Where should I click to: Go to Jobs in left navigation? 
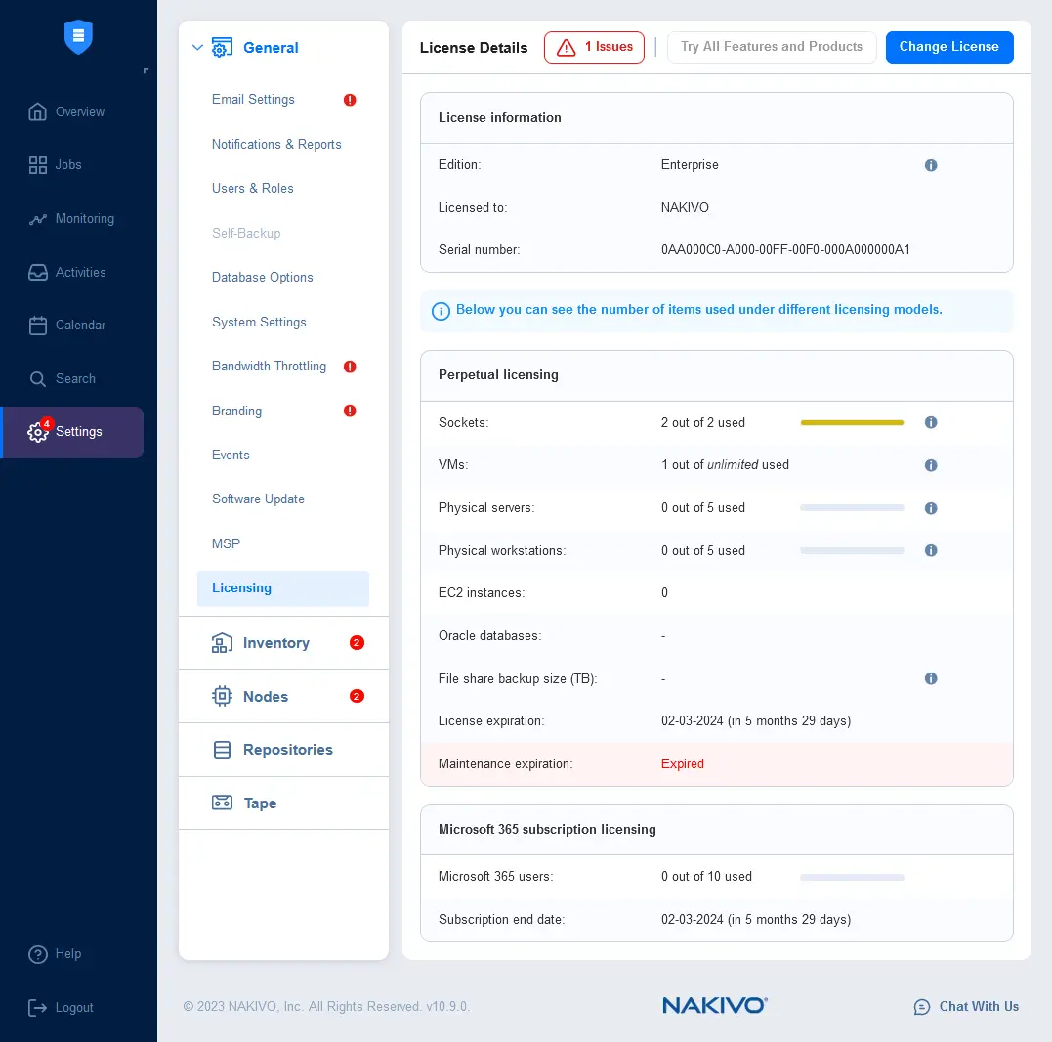(68, 165)
